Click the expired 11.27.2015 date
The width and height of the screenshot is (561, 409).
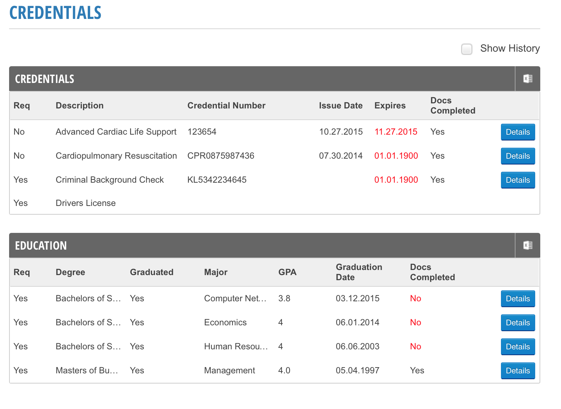pos(396,132)
